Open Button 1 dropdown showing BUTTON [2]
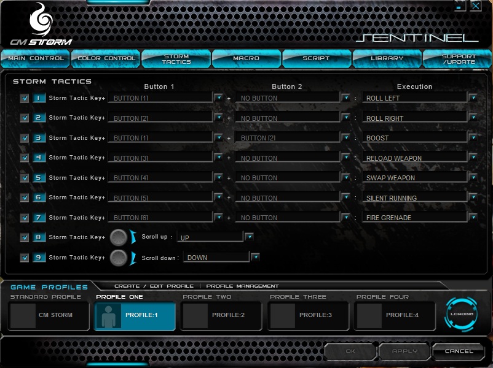493x368 pixels. click(x=218, y=118)
